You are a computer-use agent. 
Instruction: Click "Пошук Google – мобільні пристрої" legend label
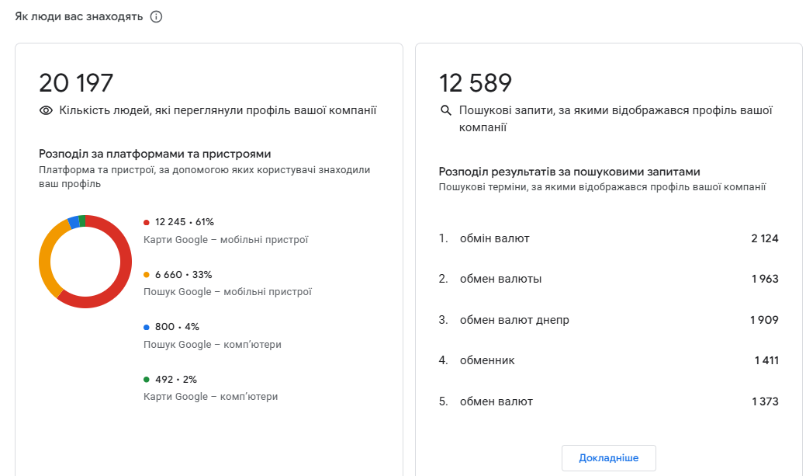click(227, 292)
